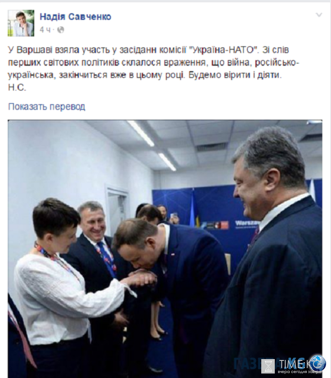Click the ceiling light strips in the photo

pos(152,144)
